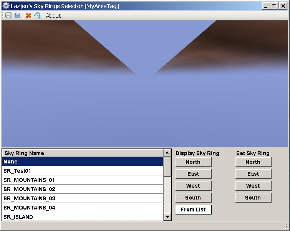290x231 pixels.
Task: Click the gear app icon in title bar
Action: pyautogui.click(x=6, y=6)
